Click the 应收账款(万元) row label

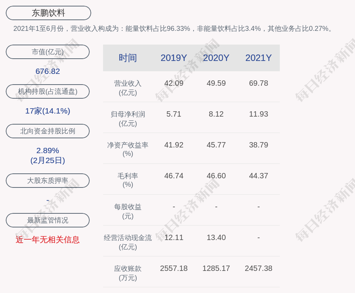(x=128, y=273)
